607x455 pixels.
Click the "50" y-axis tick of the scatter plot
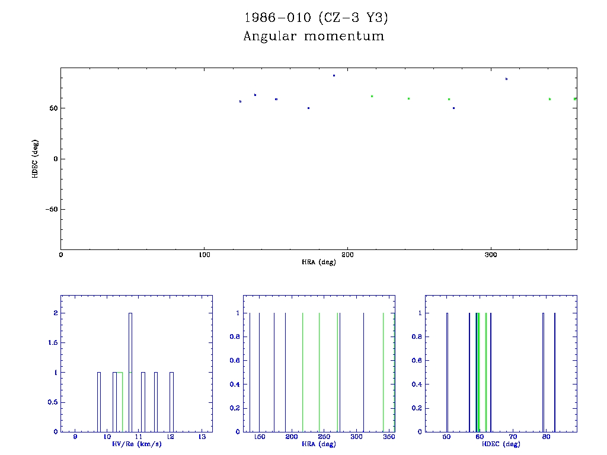(x=53, y=108)
